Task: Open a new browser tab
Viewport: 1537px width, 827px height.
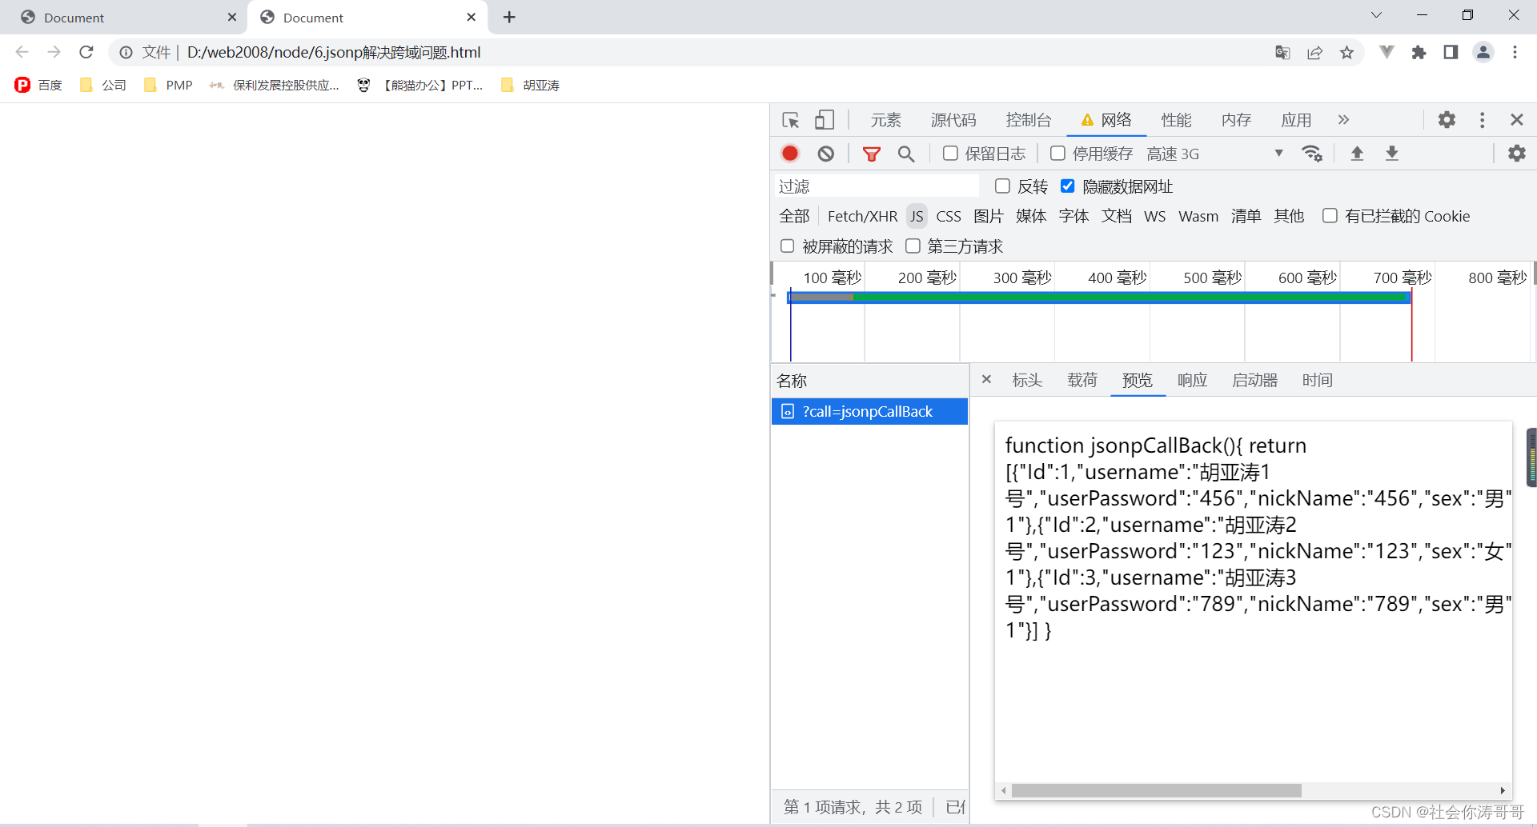Action: point(509,17)
